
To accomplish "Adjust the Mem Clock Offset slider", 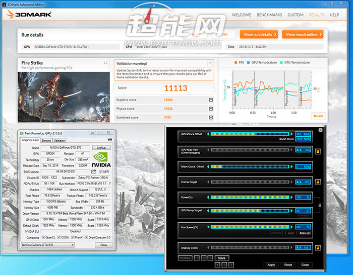I will click(250, 166).
